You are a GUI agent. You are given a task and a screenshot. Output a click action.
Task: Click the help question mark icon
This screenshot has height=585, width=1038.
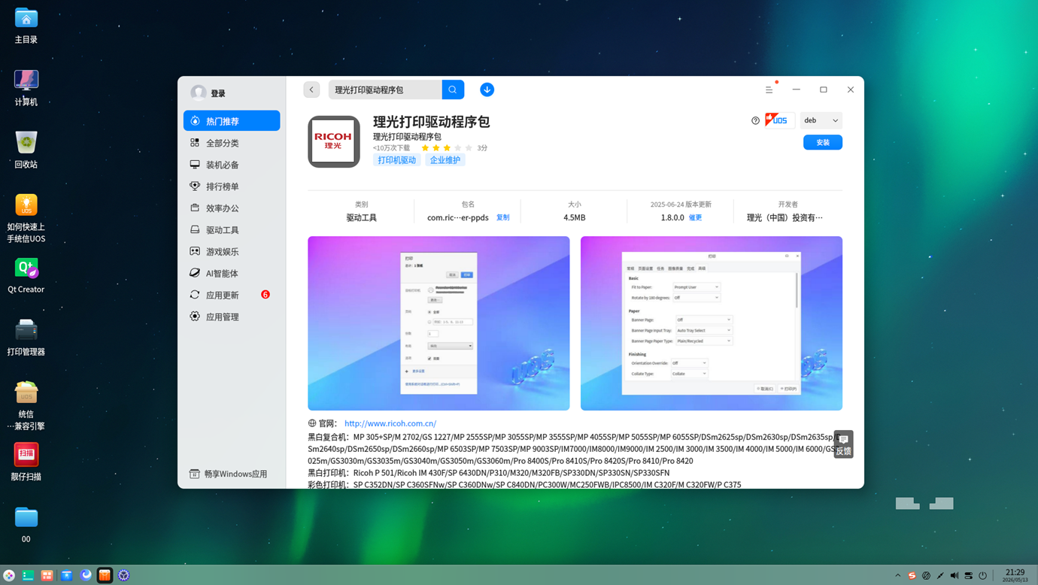click(755, 120)
